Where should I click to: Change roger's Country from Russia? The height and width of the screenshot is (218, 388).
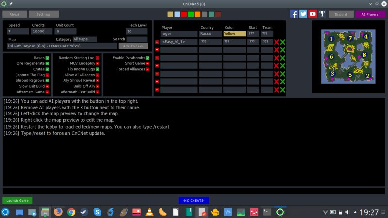[210, 33]
